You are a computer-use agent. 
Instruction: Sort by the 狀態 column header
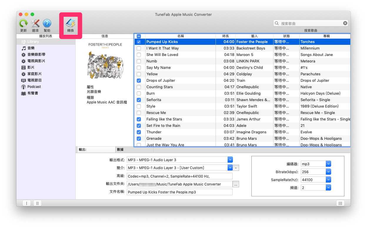click(286, 36)
